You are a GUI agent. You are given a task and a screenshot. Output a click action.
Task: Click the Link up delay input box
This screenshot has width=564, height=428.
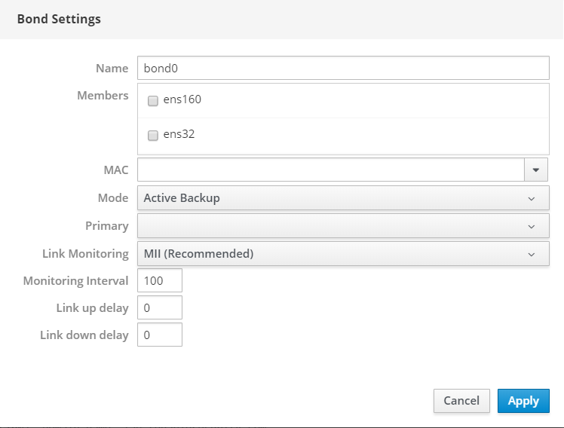(160, 307)
